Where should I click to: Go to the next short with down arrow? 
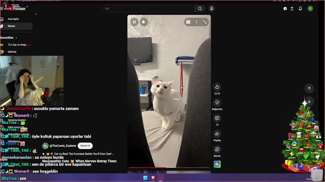click(309, 101)
